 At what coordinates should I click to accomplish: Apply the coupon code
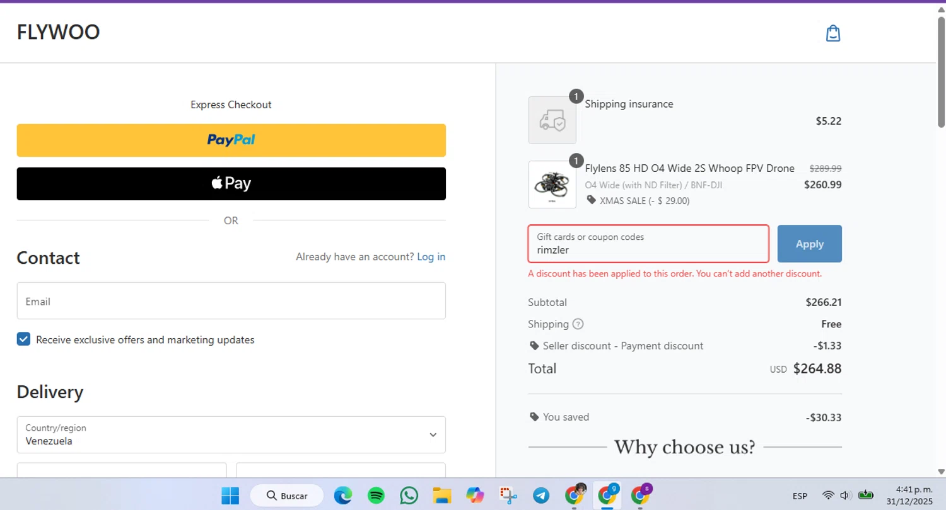(810, 244)
